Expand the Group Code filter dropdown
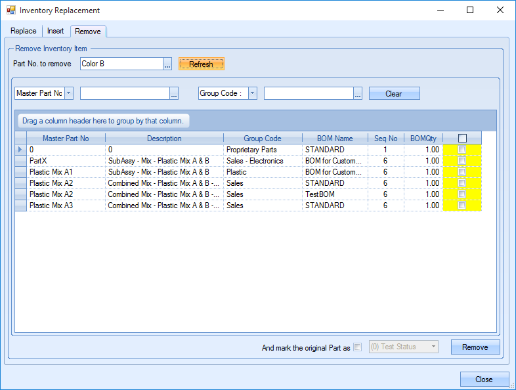 (x=253, y=94)
